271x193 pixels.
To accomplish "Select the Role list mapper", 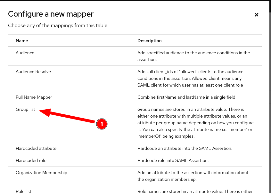I will pos(23,191).
